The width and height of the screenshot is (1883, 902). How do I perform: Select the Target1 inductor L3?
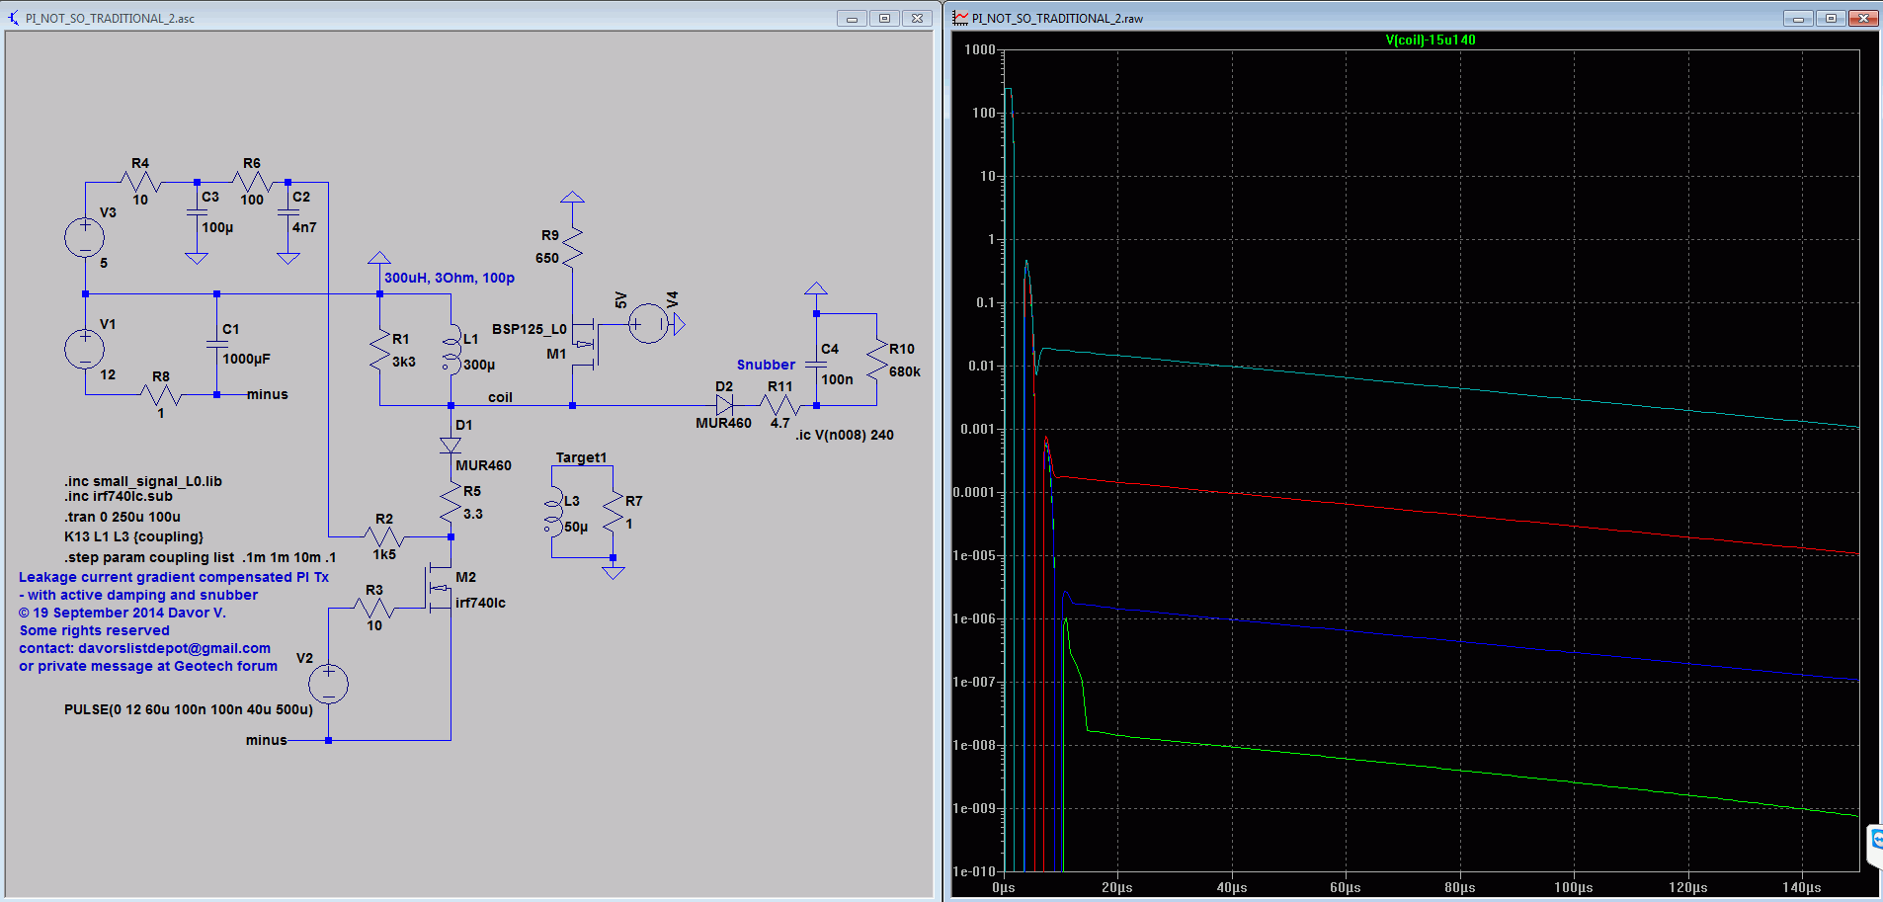(553, 514)
